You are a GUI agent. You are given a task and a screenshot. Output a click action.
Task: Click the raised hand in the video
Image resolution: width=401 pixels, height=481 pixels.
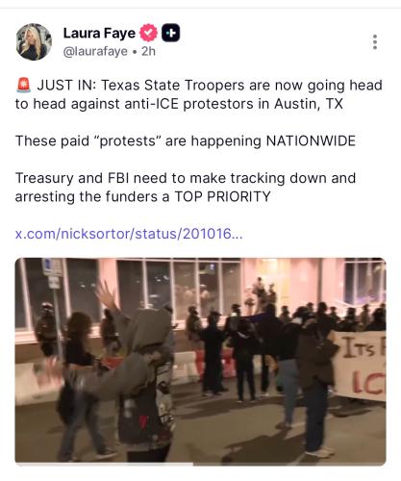point(105,295)
